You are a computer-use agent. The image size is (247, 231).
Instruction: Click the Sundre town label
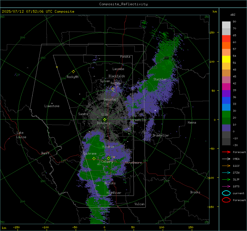click(x=83, y=114)
